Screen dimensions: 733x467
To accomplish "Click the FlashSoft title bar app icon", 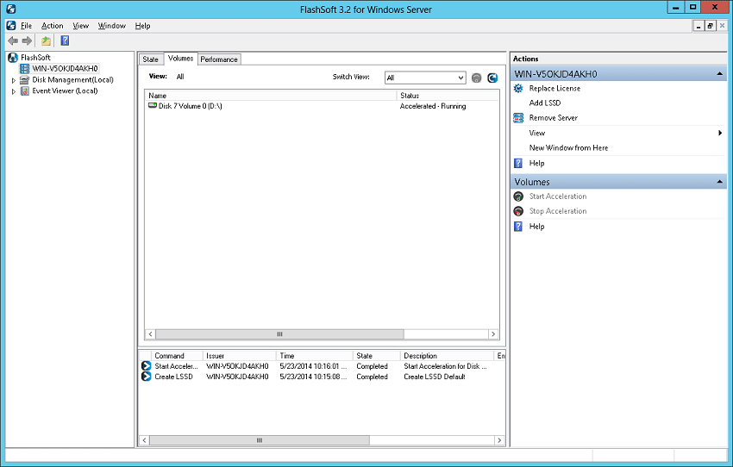I will 11,9.
